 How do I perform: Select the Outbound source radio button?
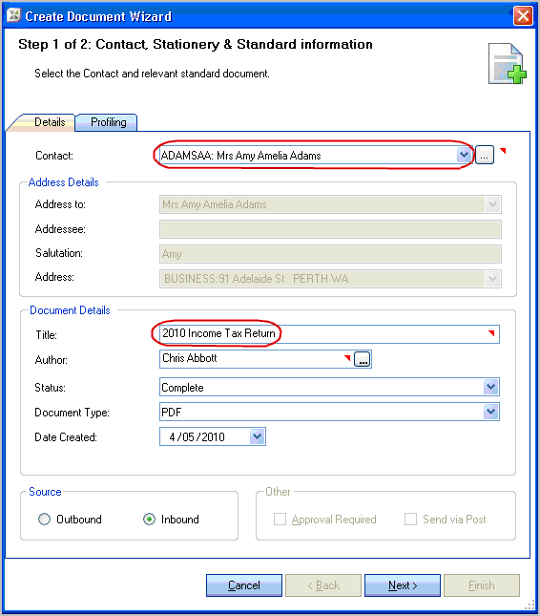coord(44,519)
